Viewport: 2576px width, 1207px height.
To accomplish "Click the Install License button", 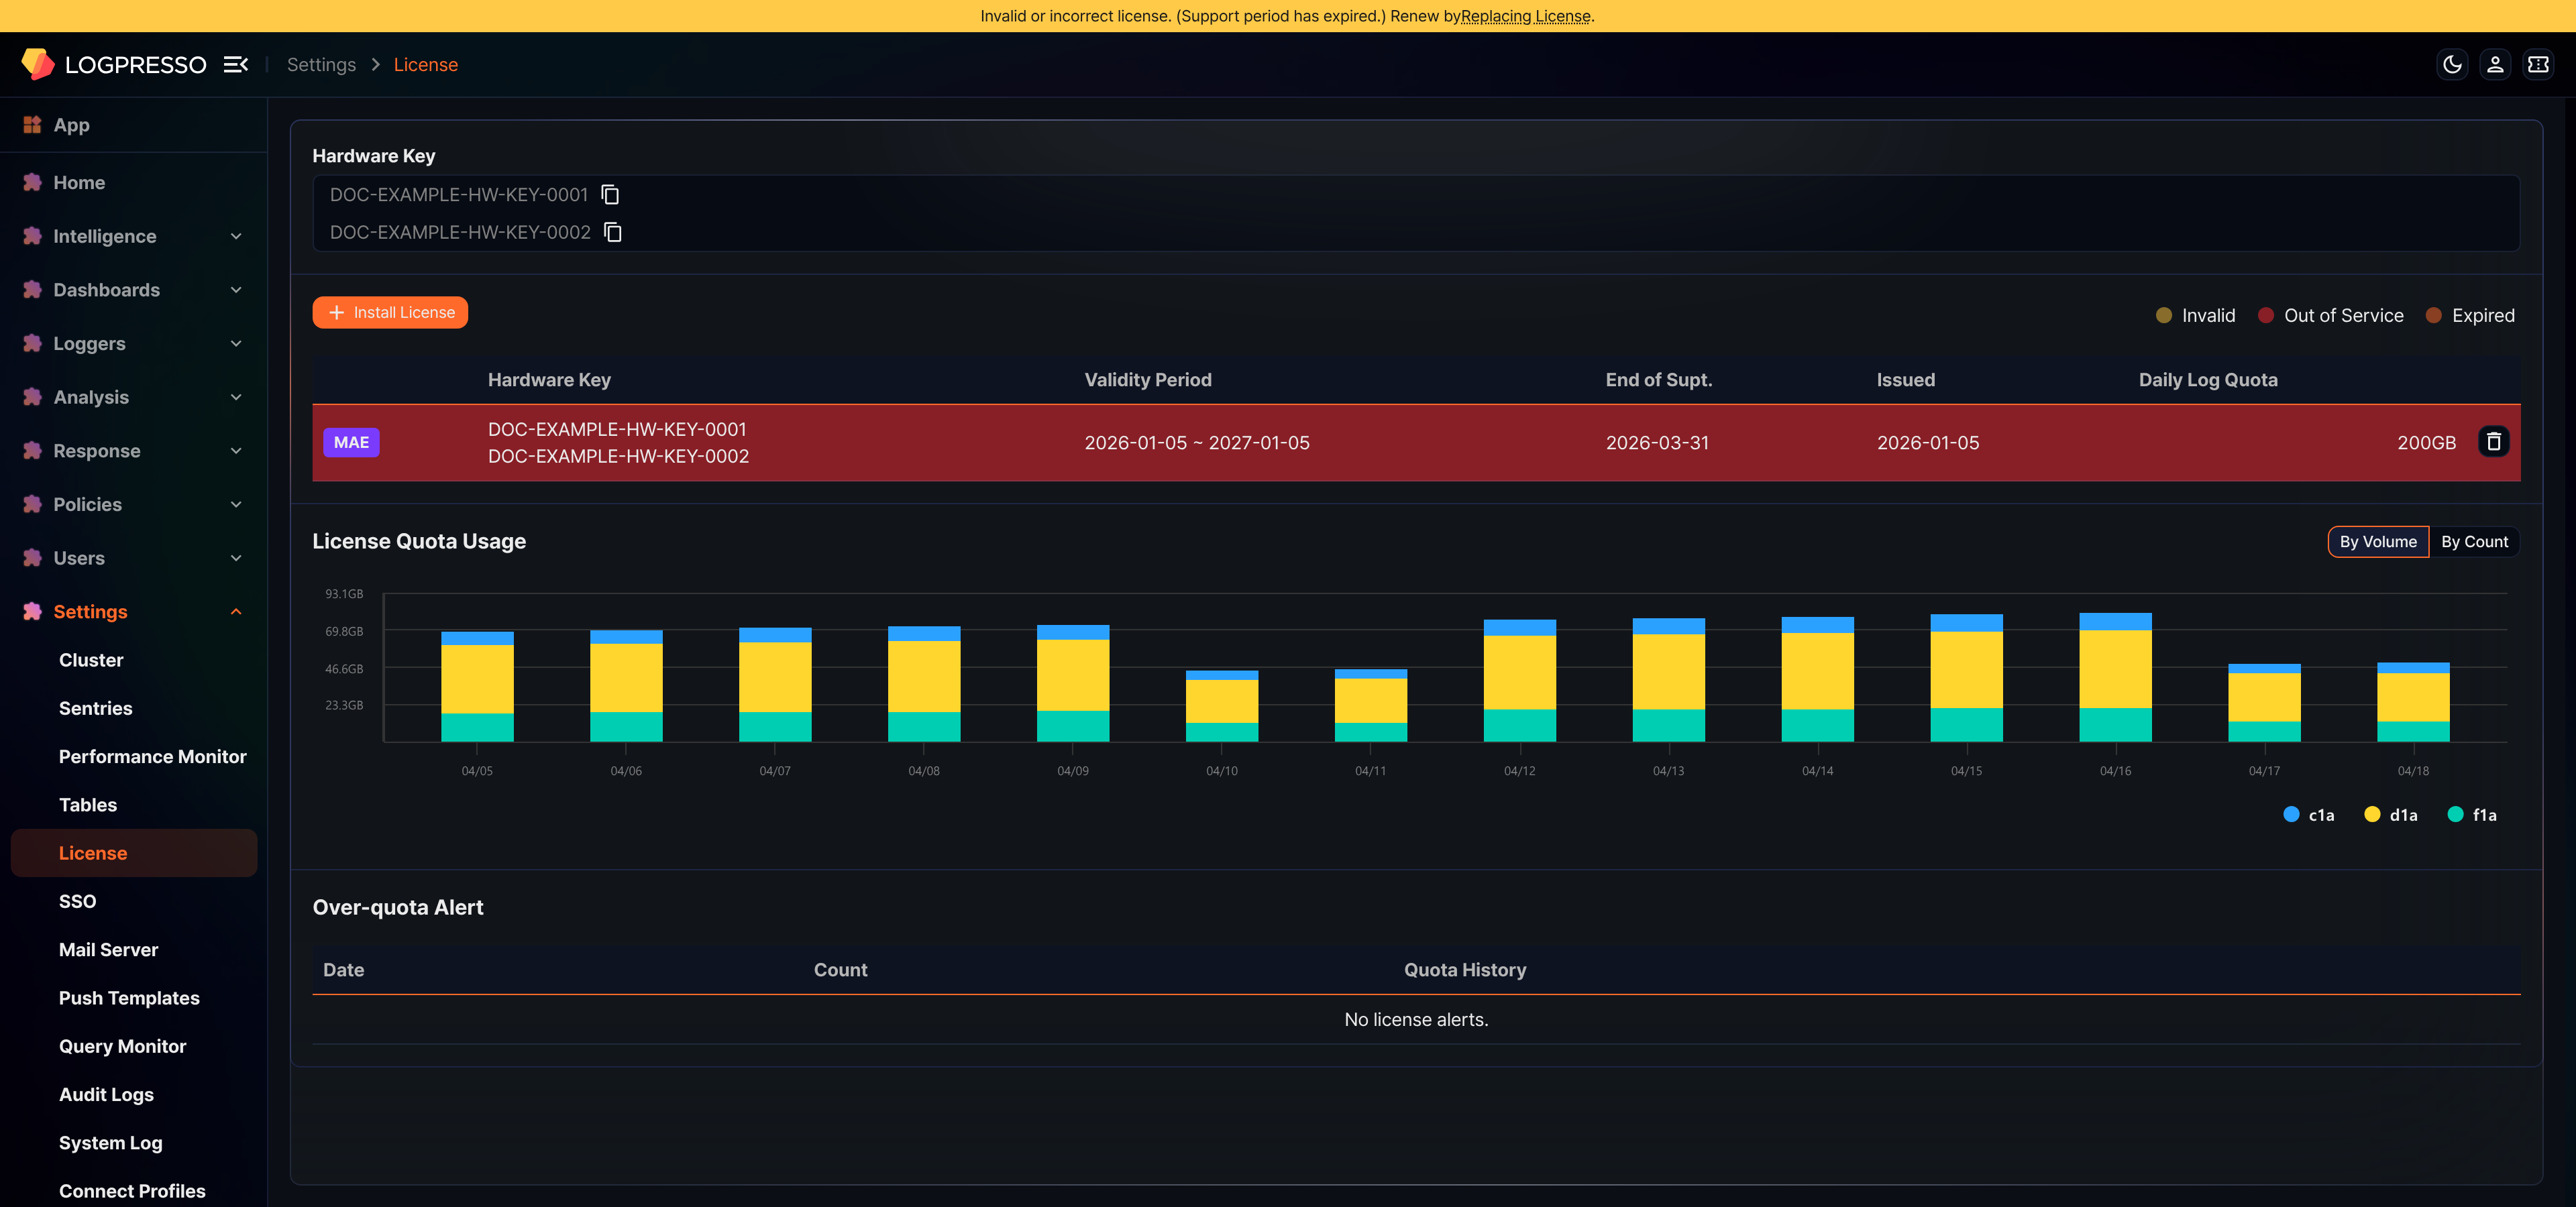I will (x=390, y=312).
